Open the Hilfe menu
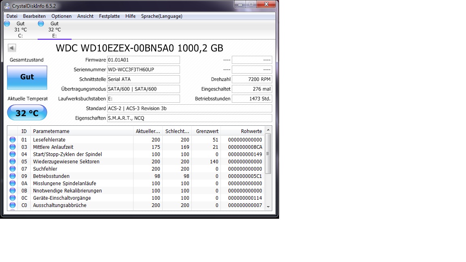Image resolution: width=466 pixels, height=262 pixels. [x=131, y=16]
